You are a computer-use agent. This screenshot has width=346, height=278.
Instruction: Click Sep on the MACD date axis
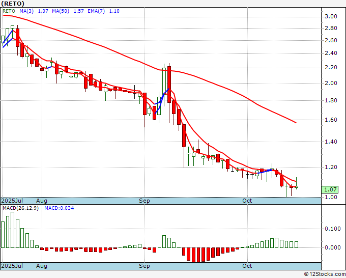pos(145,266)
